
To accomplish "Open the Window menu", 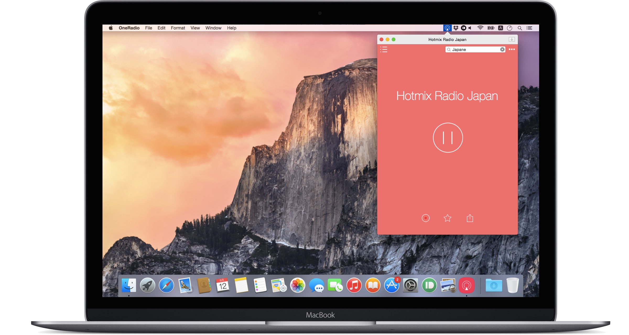I will coord(213,28).
